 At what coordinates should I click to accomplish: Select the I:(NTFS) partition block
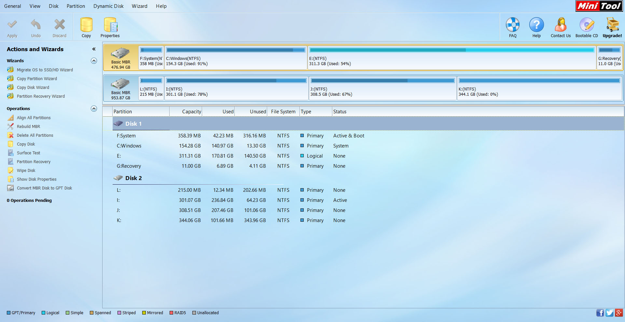(x=236, y=88)
